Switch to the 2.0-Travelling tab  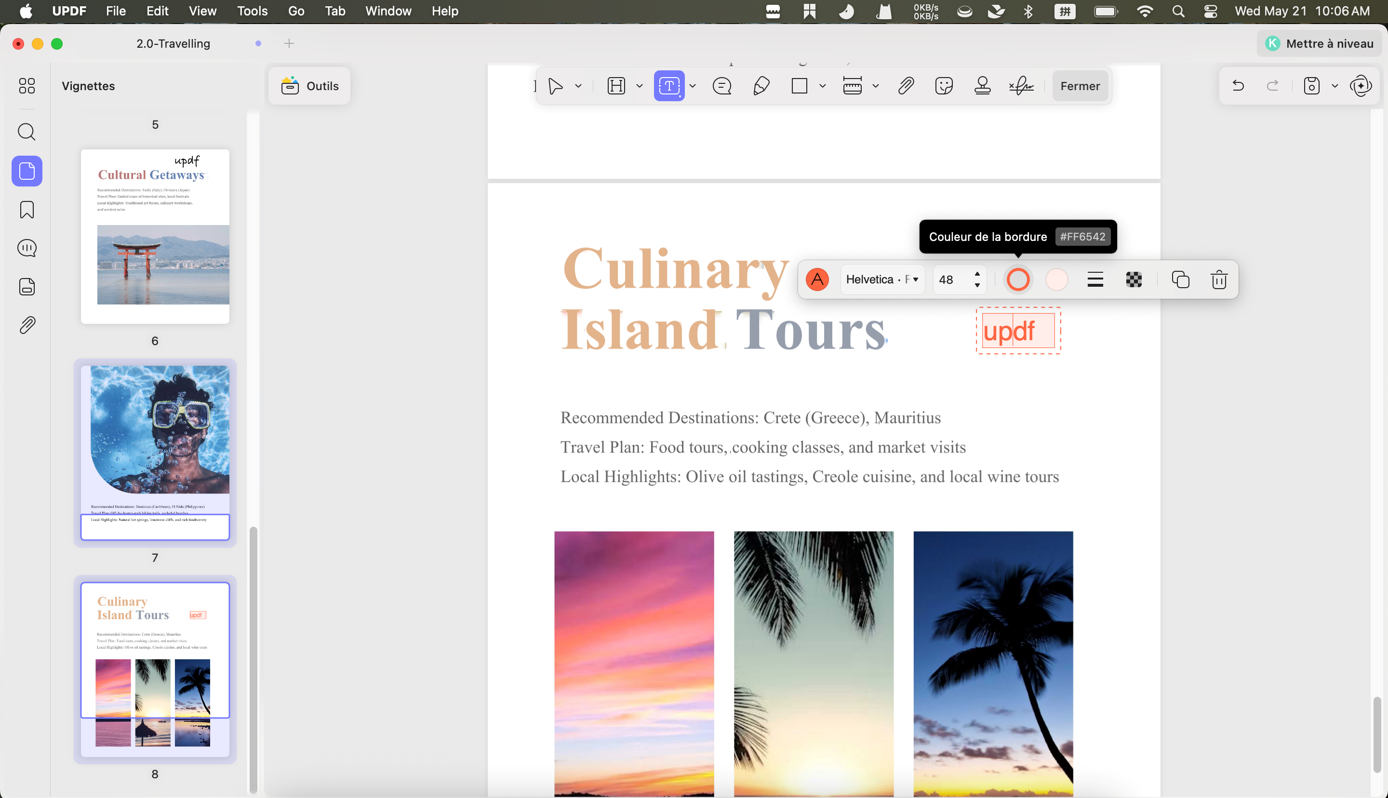pos(173,43)
